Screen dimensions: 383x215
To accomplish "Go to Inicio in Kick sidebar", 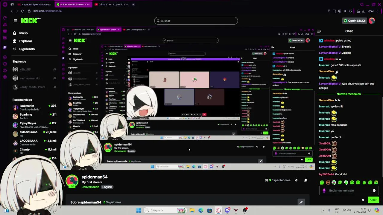I will (20, 33).
